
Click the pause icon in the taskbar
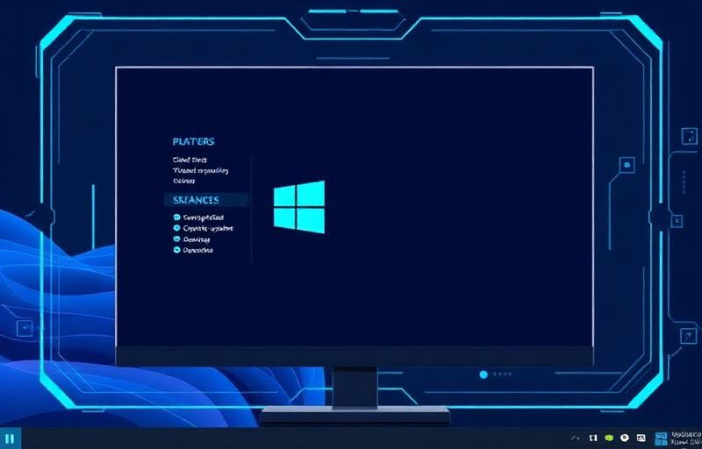(x=10, y=438)
